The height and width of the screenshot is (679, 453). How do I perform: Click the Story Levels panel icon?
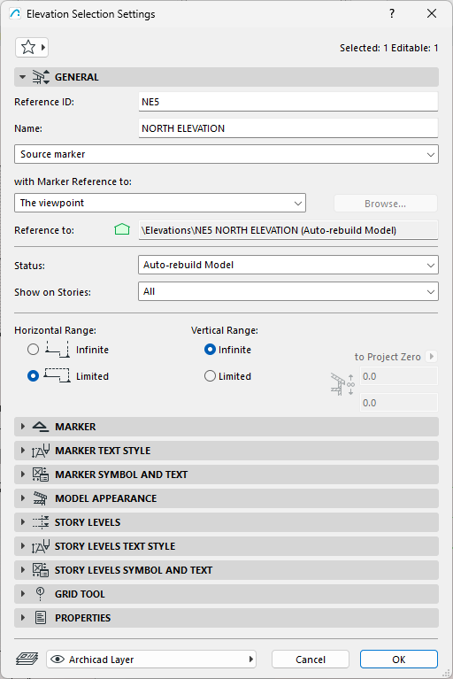coord(40,522)
